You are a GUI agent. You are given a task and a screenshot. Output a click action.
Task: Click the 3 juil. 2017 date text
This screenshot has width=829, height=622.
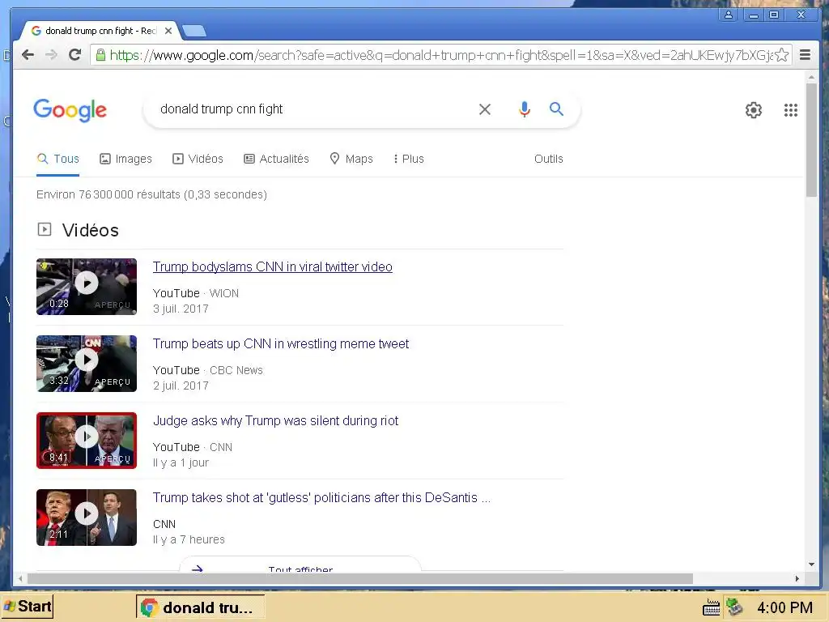181,309
